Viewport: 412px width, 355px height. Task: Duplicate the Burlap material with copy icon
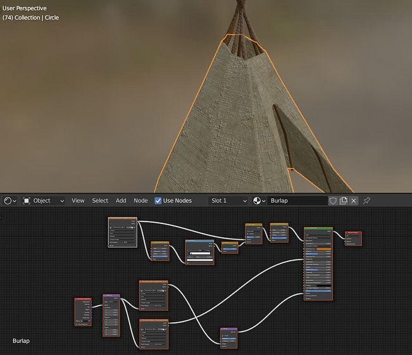click(x=344, y=201)
